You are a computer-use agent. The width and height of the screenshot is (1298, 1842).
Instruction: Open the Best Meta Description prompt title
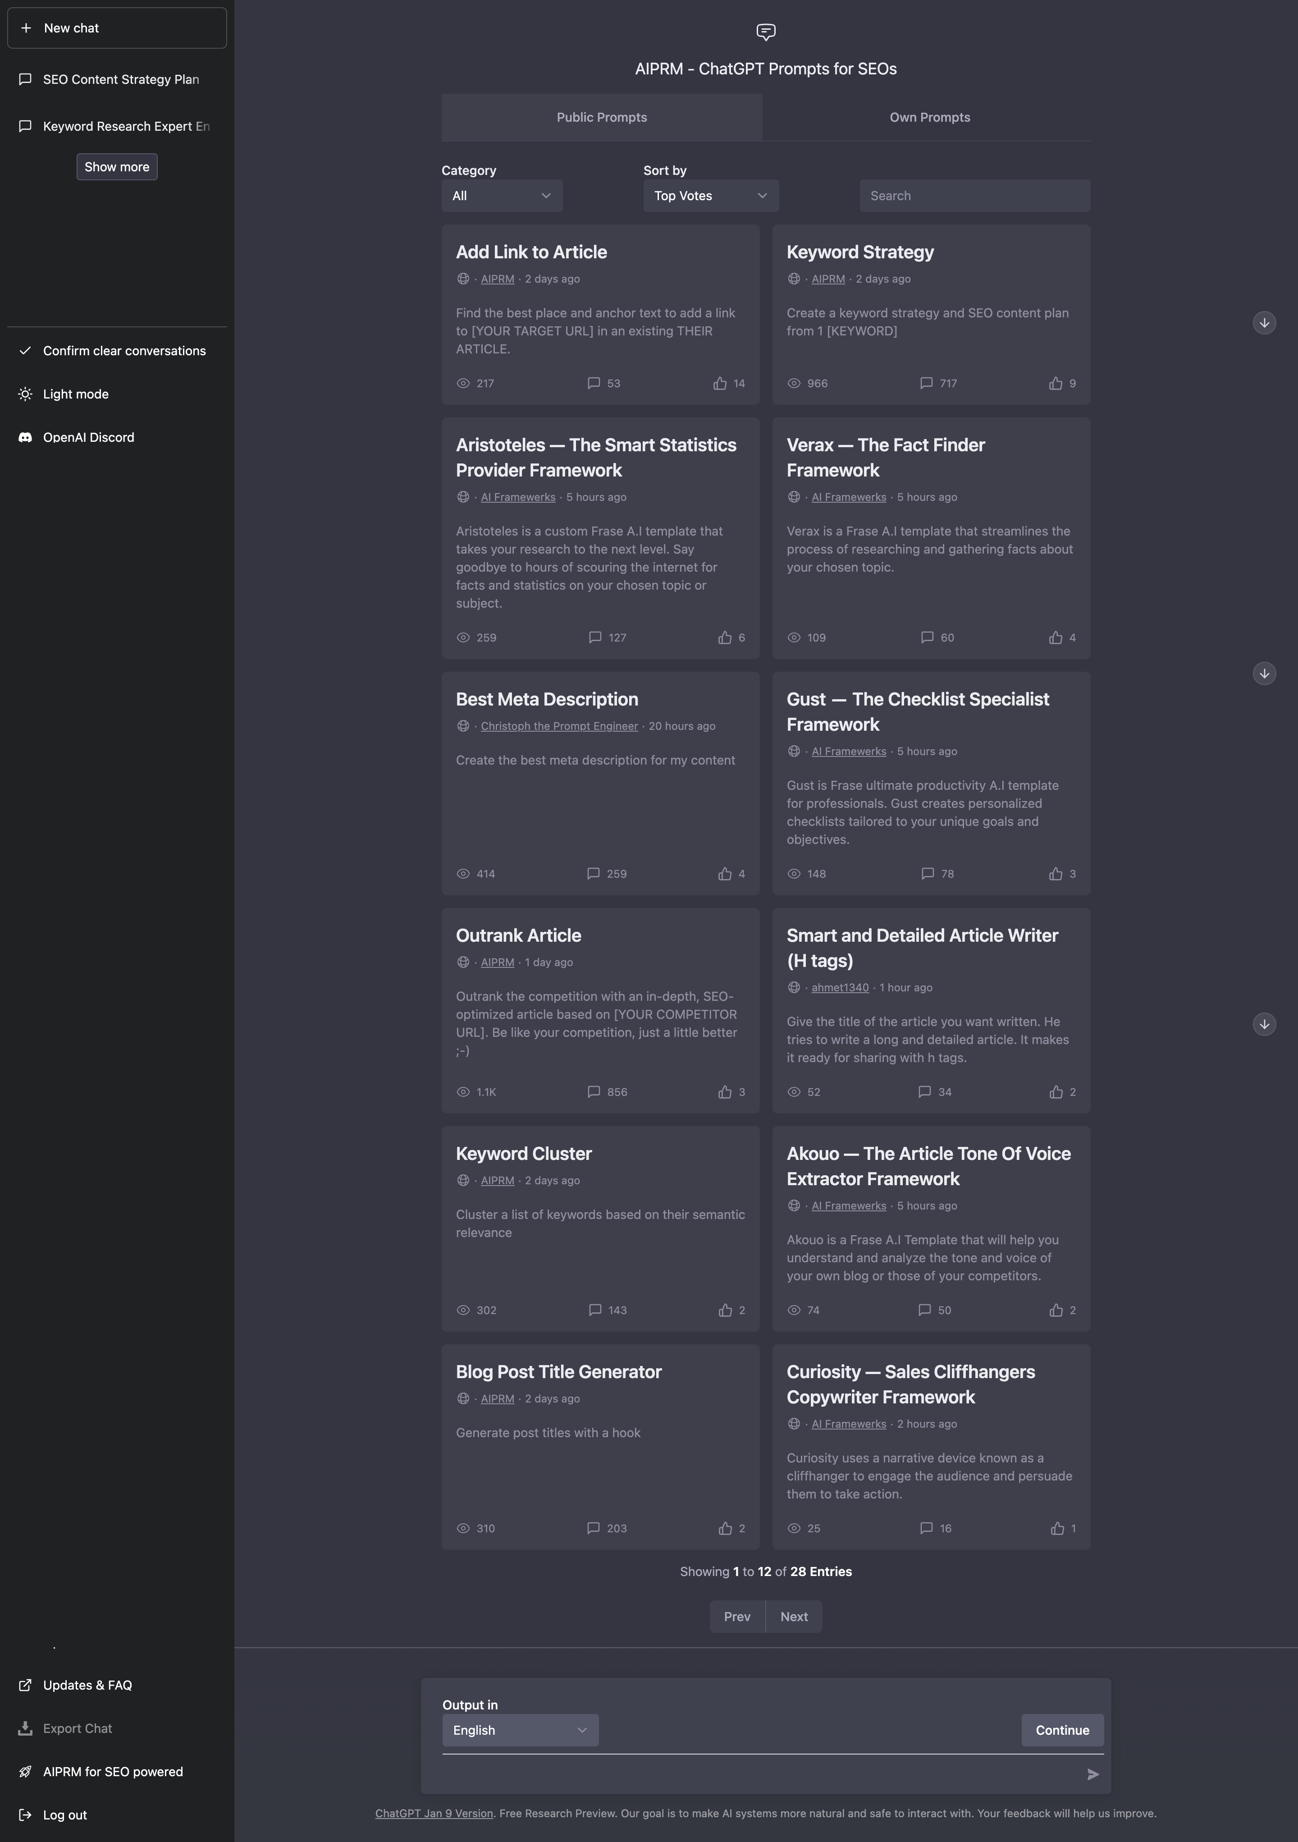[x=547, y=700]
